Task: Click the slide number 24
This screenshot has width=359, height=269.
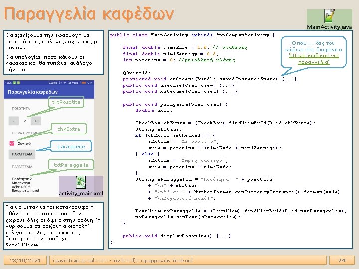Action: point(342,260)
